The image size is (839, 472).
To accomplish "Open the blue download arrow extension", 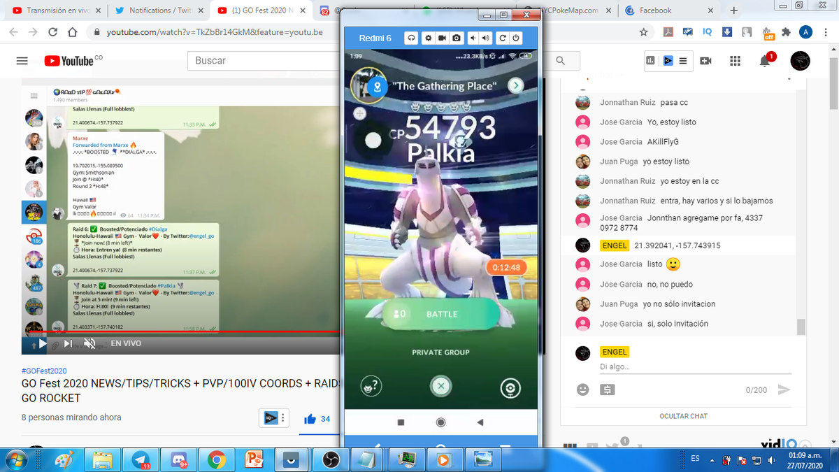I will [727, 32].
